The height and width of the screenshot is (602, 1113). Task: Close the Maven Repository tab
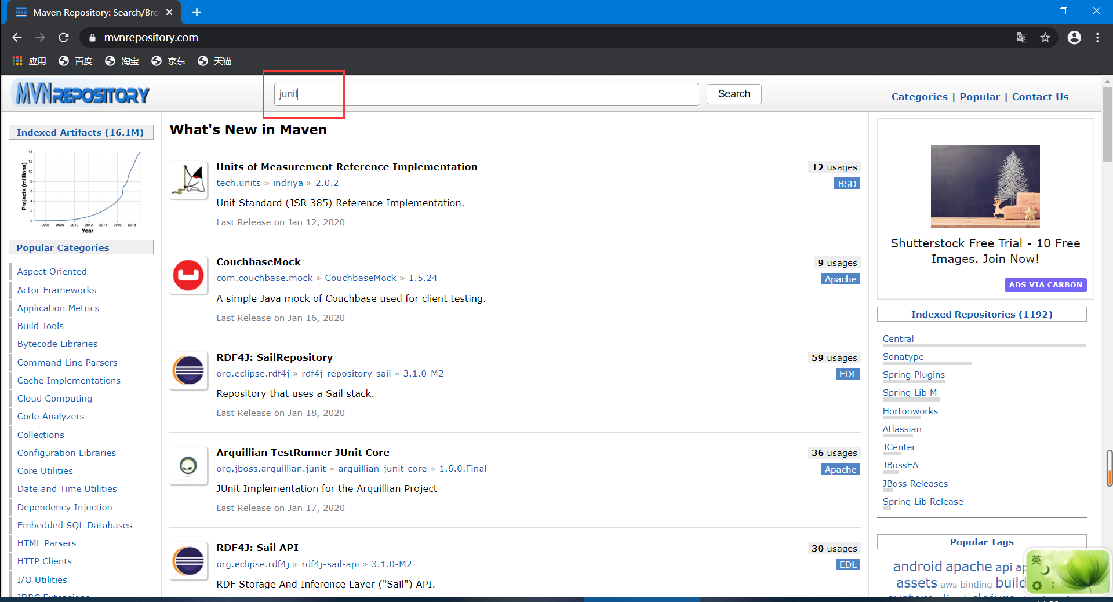point(169,12)
